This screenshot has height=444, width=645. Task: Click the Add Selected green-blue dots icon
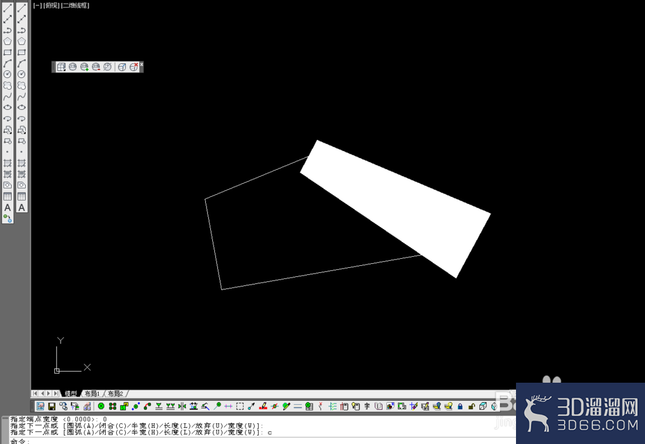[x=7, y=219]
